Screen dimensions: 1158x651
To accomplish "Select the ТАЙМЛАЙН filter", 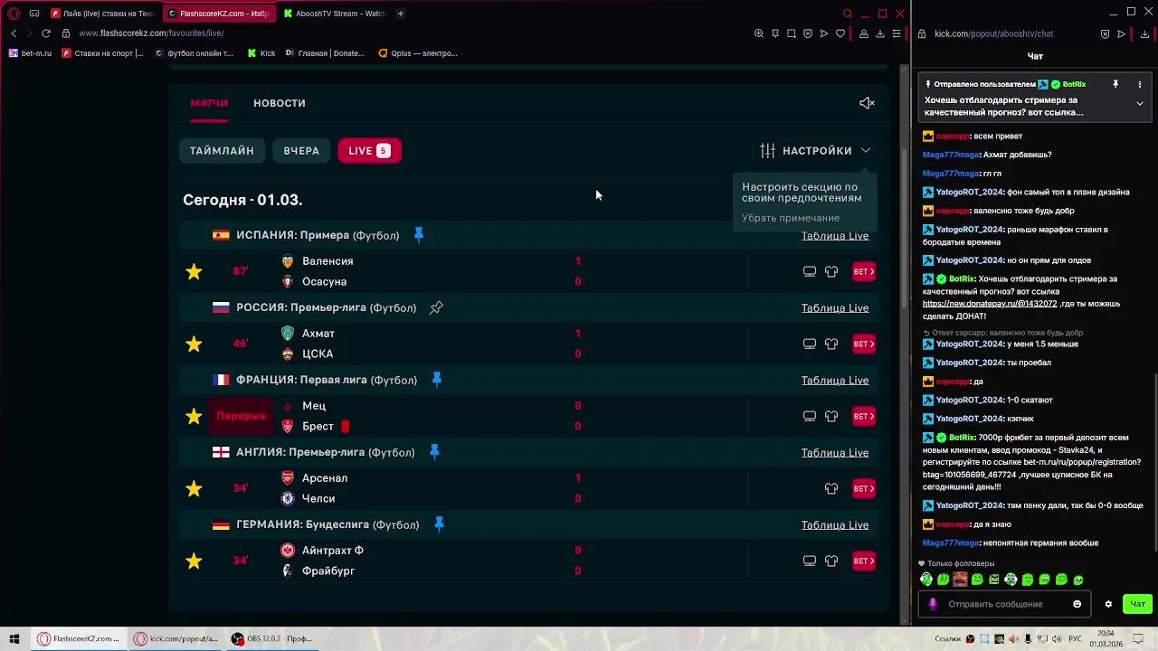I will point(222,151).
